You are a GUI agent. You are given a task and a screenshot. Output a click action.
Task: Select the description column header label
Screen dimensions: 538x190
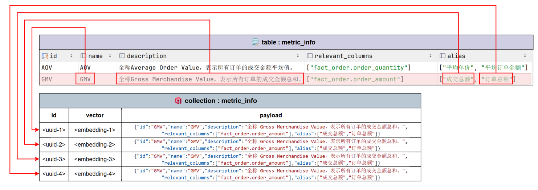point(147,56)
